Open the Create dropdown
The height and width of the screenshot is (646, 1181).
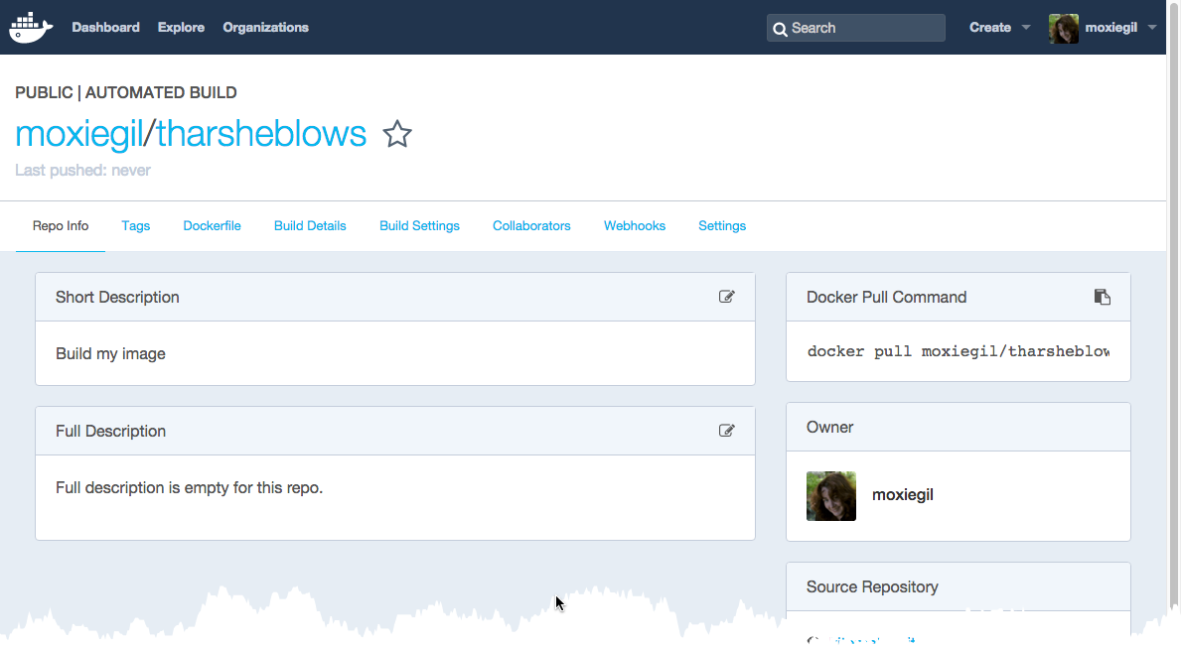coord(993,27)
